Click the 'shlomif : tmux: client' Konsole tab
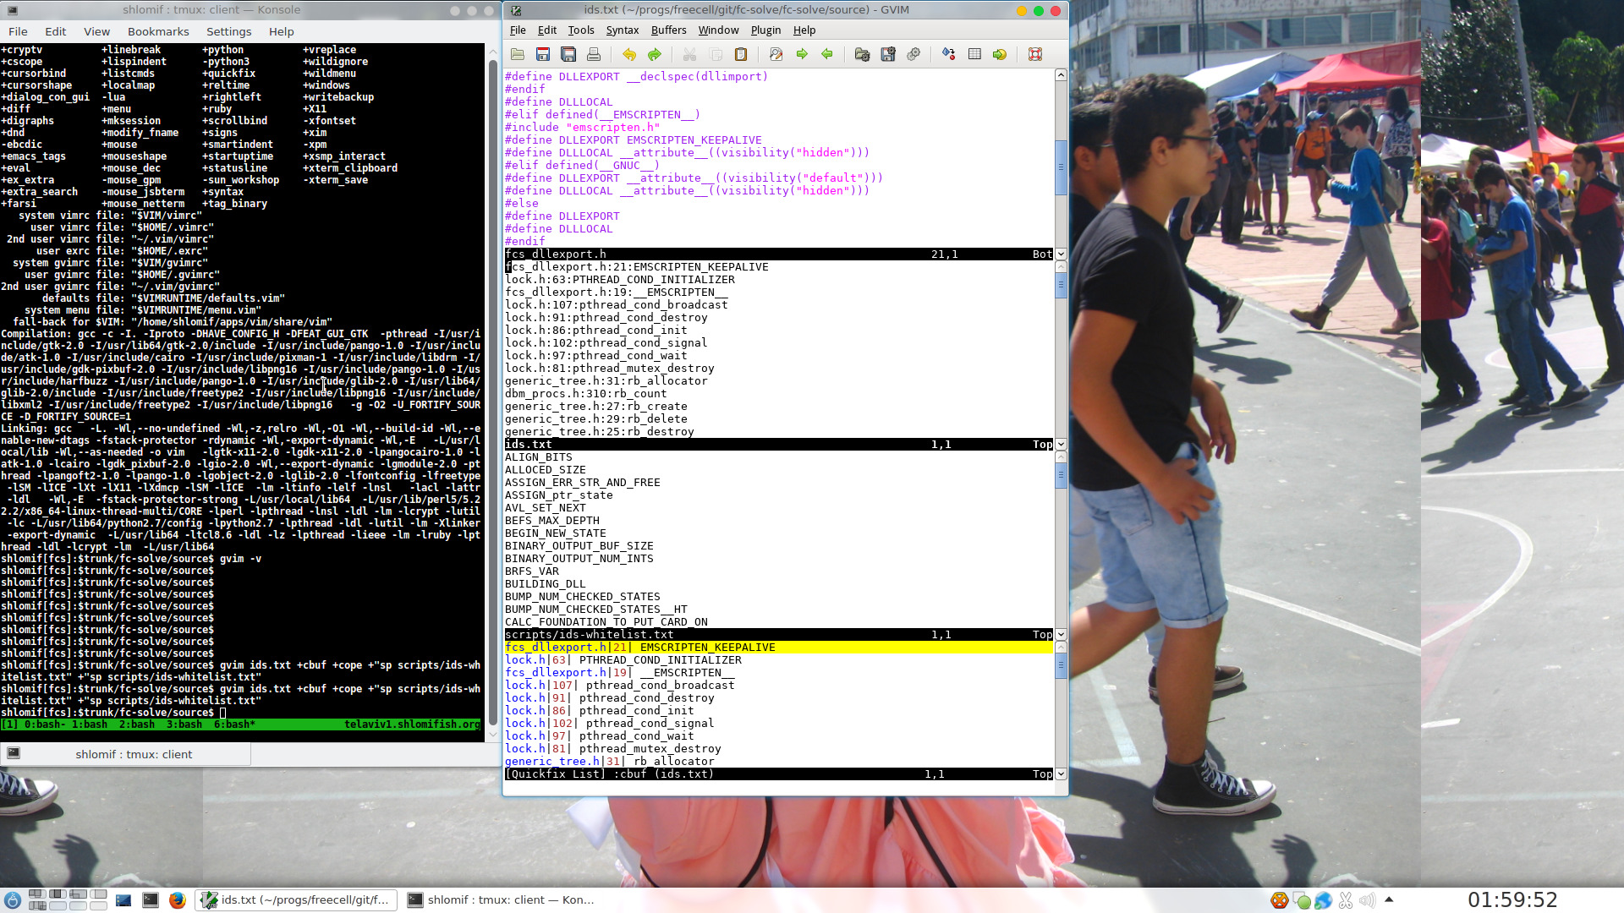The height and width of the screenshot is (913, 1624). click(125, 754)
